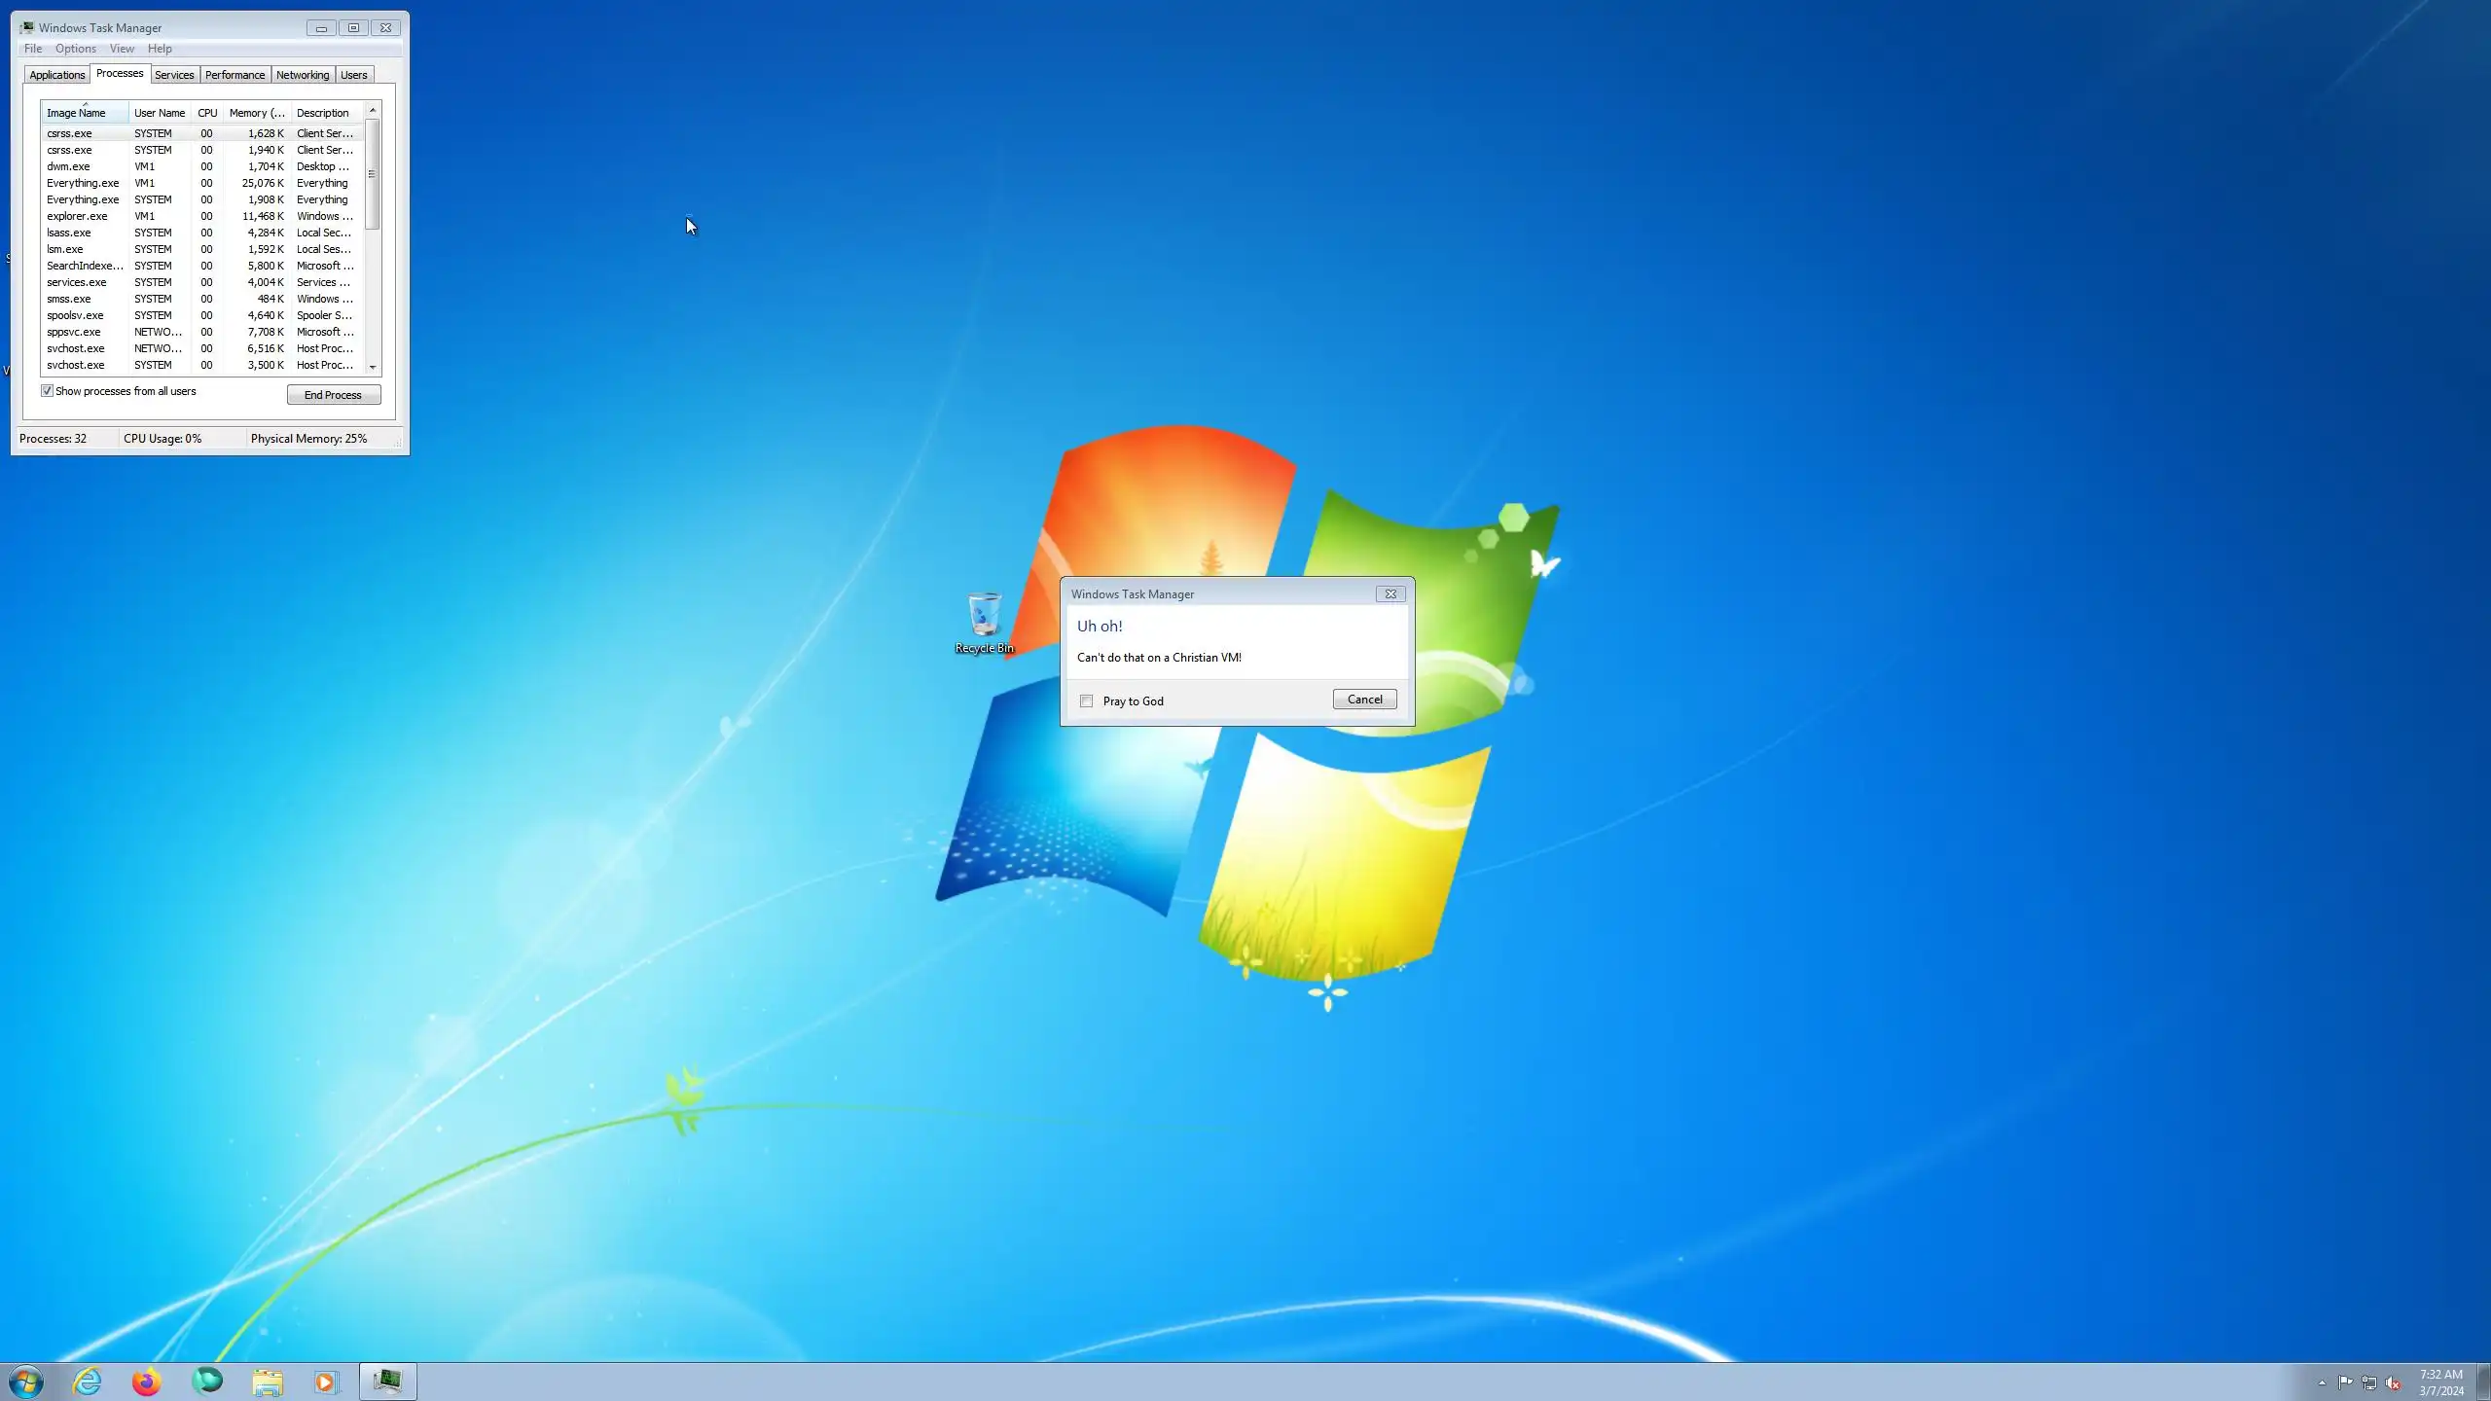The image size is (2491, 1401).
Task: Select the explorer.exe process row
Action: tap(77, 216)
